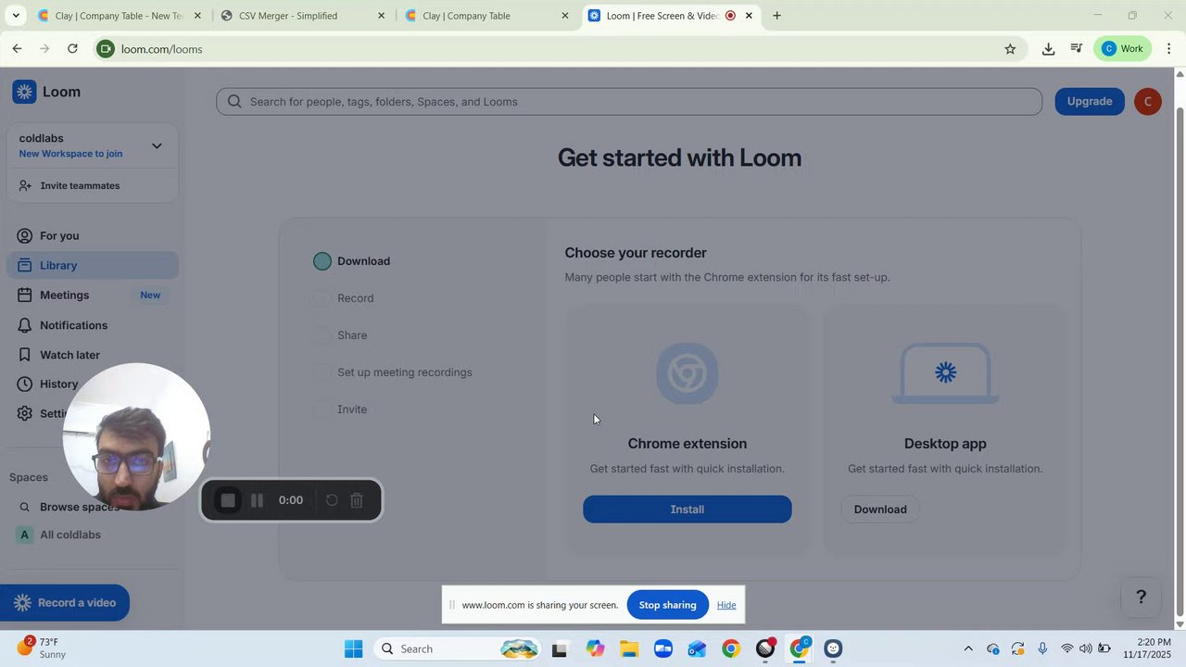Click the Library folder icon

tap(25, 265)
